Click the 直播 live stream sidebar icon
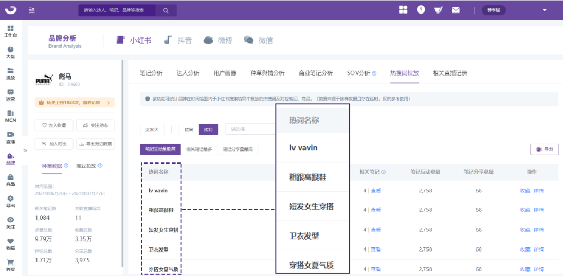Screen dimensions: 563x276 click(x=10, y=137)
